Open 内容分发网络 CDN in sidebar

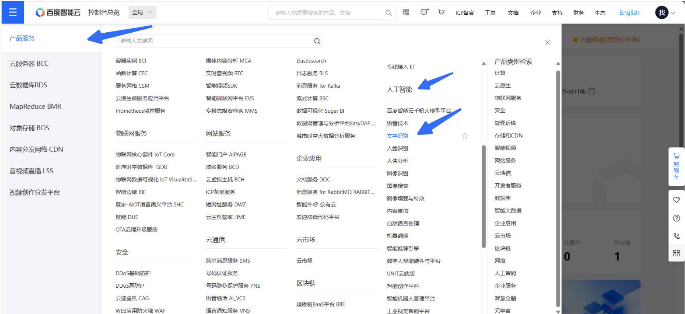pyautogui.click(x=36, y=150)
